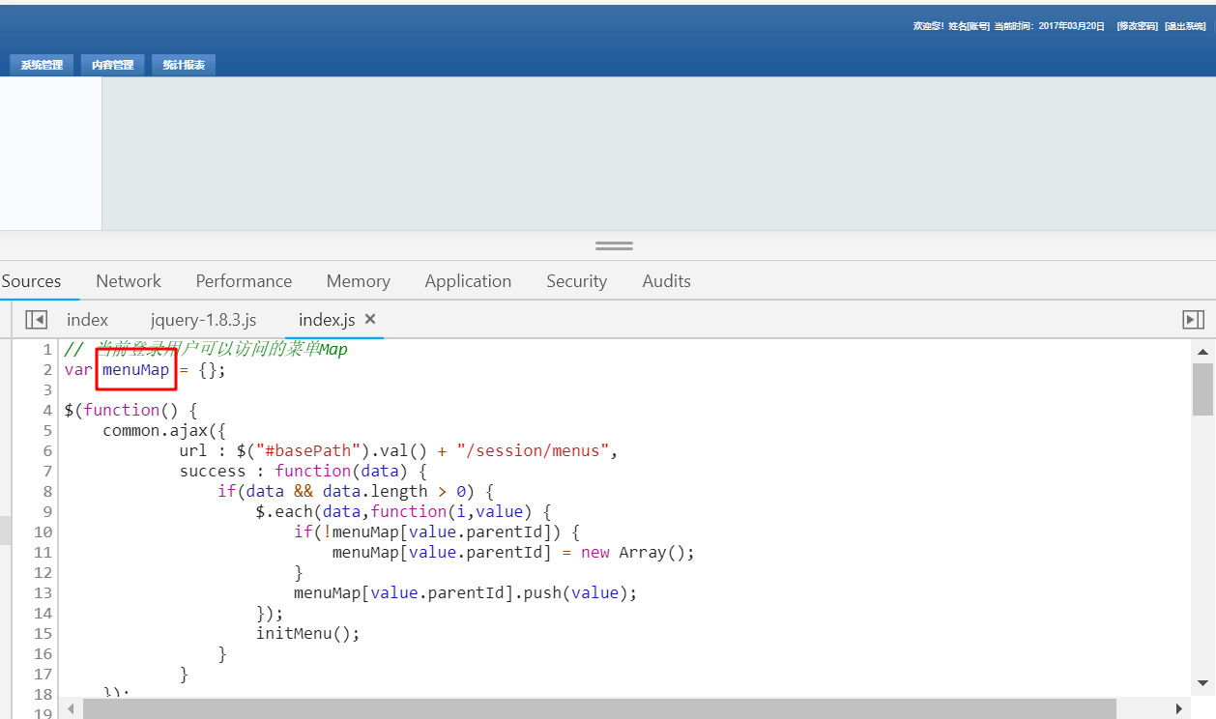Toggle the file navigator sidebar icon

[x=36, y=320]
